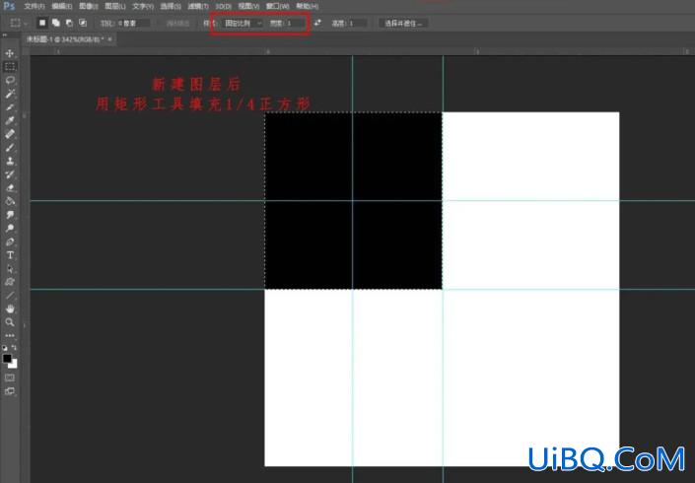Select the Path Selection tool

click(10, 268)
